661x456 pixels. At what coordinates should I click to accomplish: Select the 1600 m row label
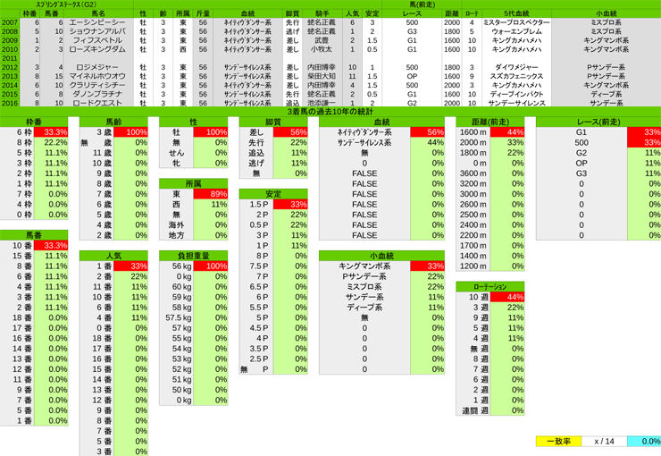point(473,132)
